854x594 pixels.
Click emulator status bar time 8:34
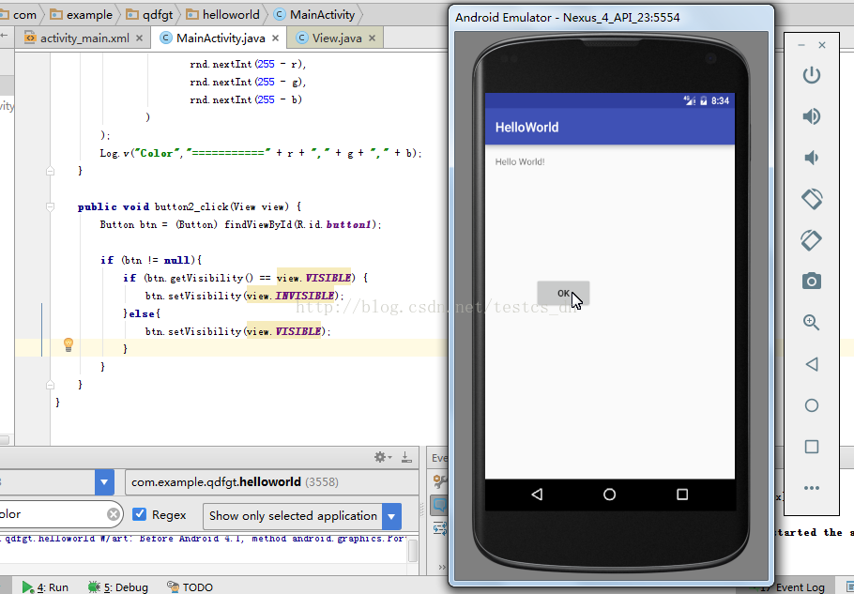[720, 100]
